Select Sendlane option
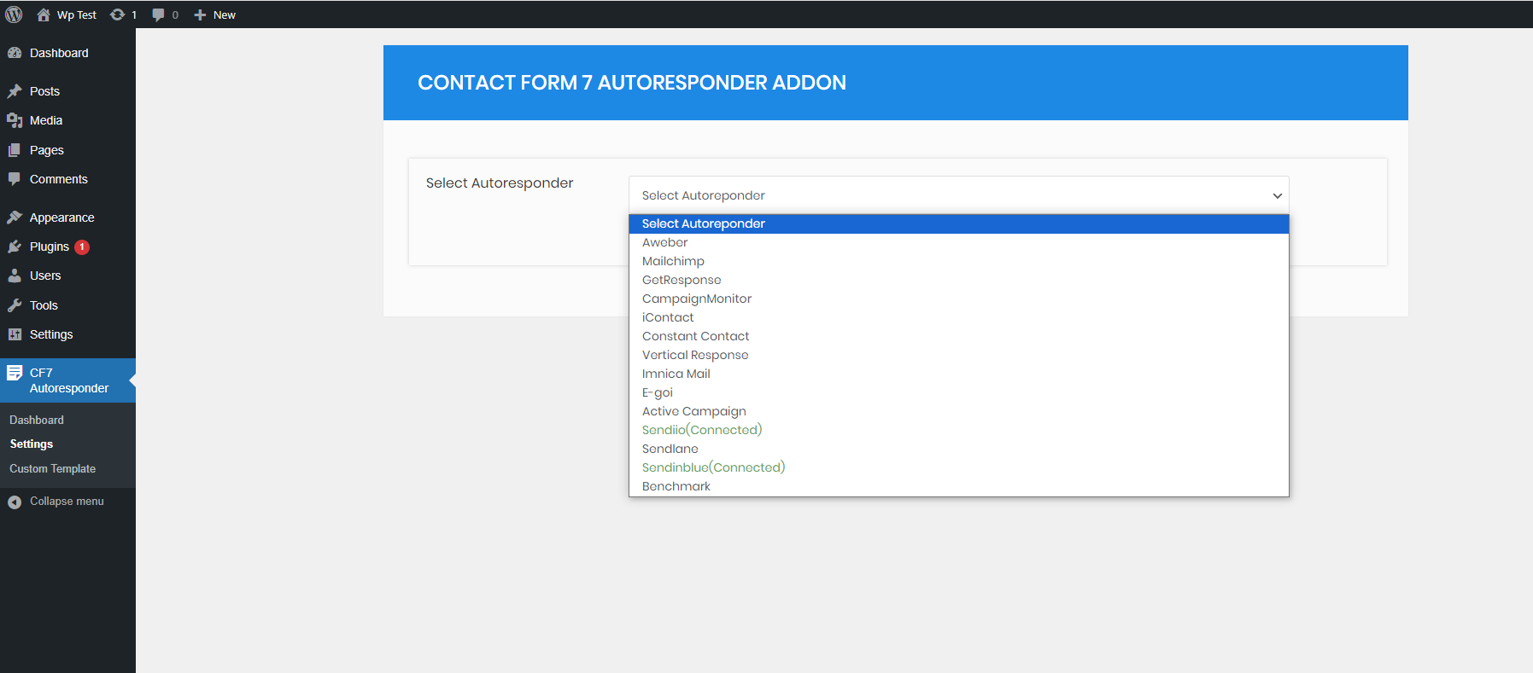Image resolution: width=1533 pixels, height=673 pixels. coord(958,449)
